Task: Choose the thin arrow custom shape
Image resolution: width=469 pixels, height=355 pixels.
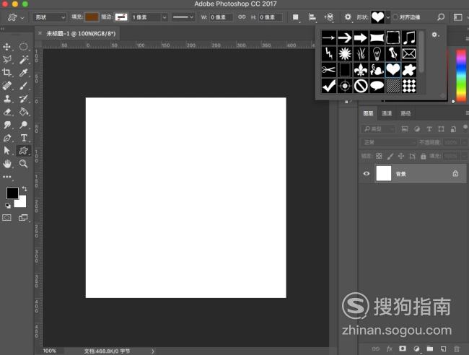Action: 329,38
